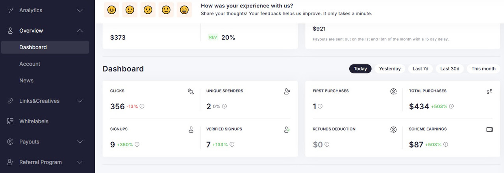Click the Whitelabels sidebar icon

[x=11, y=121]
